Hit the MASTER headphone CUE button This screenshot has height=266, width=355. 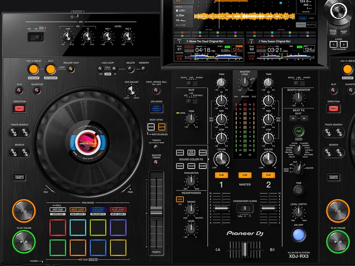click(245, 175)
